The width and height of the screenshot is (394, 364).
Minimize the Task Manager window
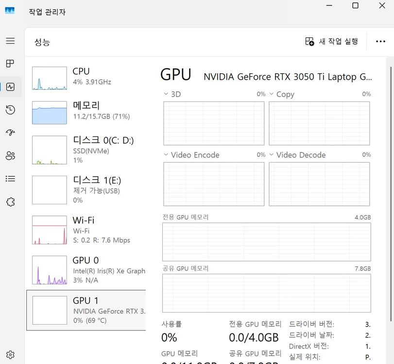click(x=329, y=5)
